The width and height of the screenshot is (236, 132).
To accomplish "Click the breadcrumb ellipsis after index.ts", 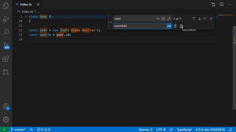I will click(38, 11).
